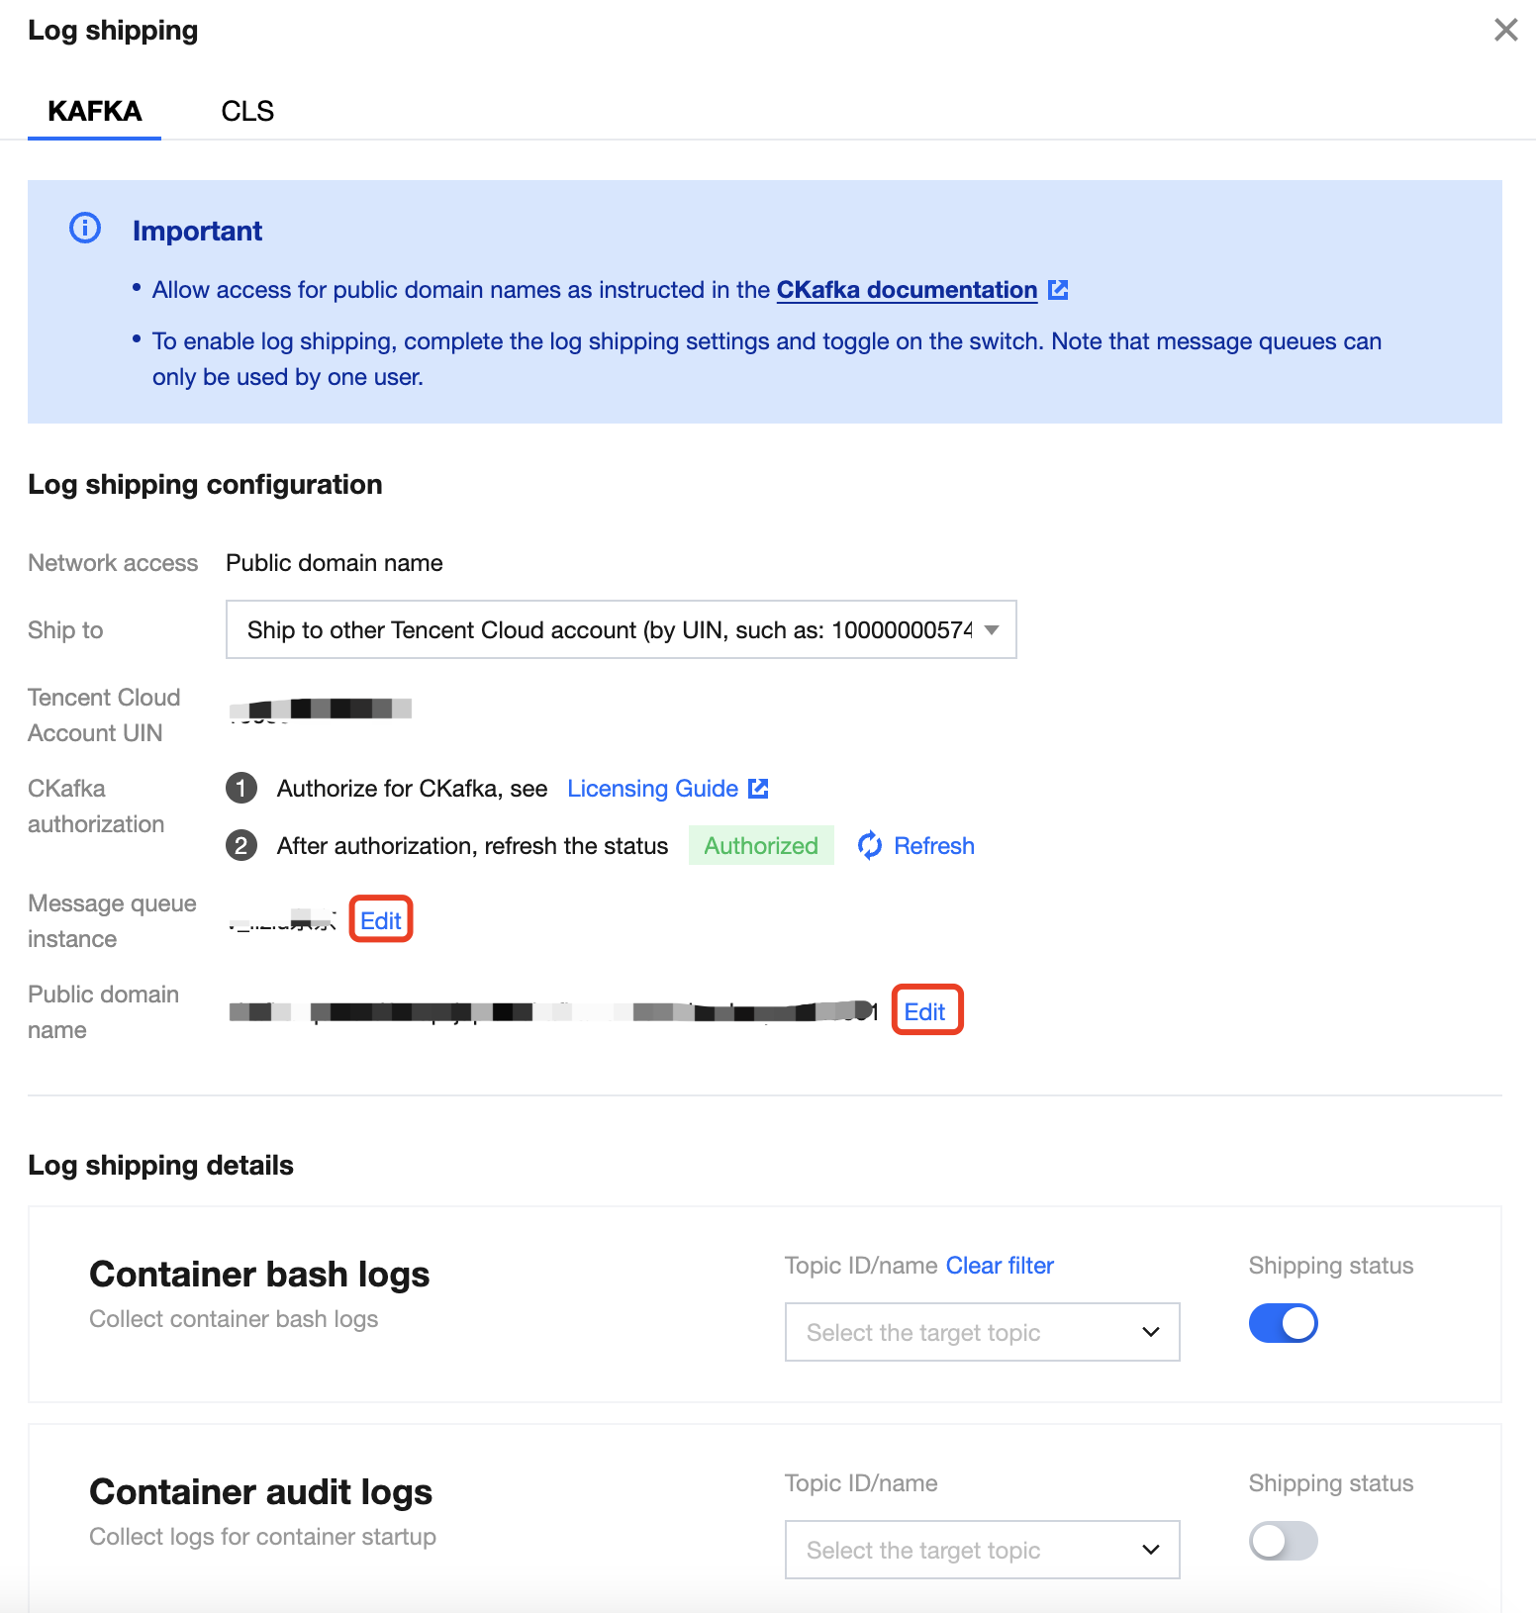Edit the Public domain name
The image size is (1536, 1613).
pyautogui.click(x=925, y=1011)
